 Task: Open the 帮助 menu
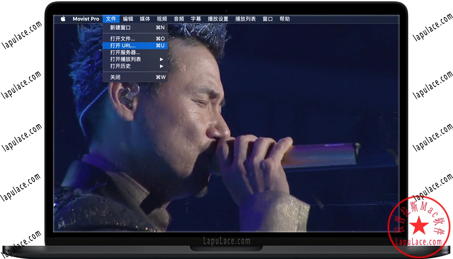(x=285, y=19)
